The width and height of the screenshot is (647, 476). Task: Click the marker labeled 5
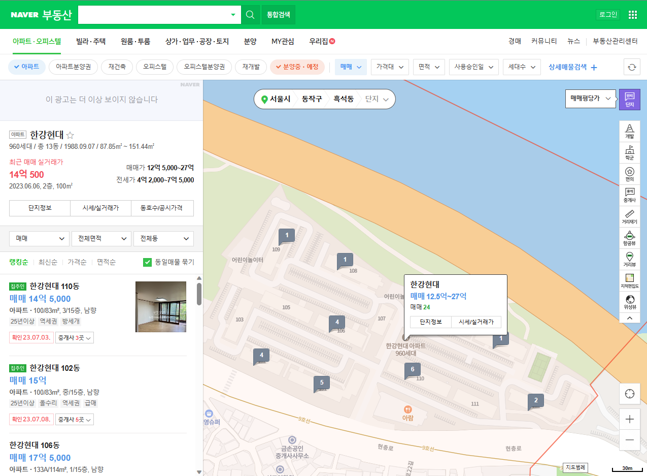tap(321, 383)
